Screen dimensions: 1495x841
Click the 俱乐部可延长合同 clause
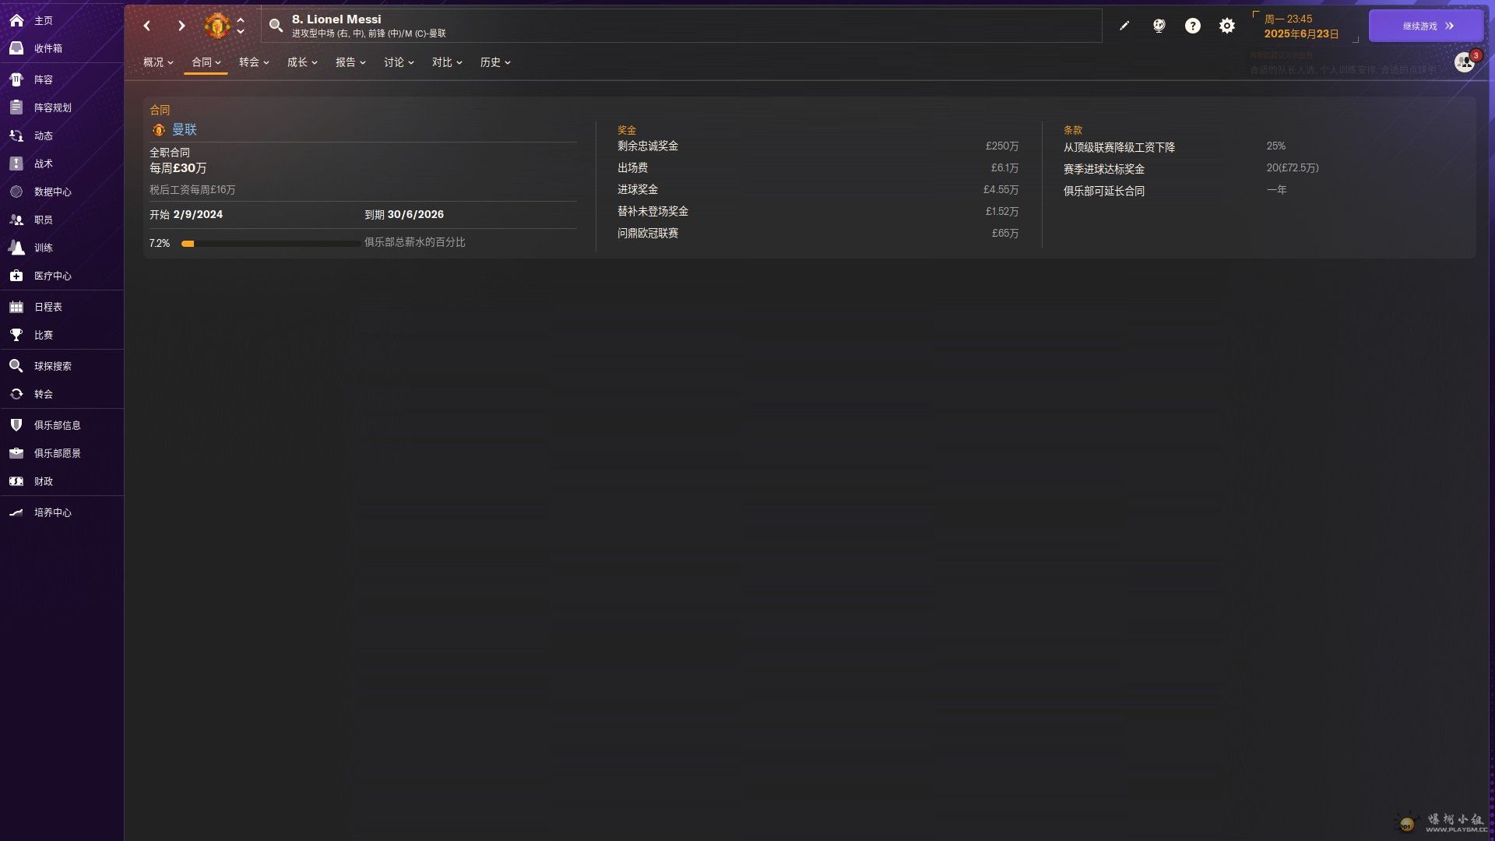(1104, 191)
